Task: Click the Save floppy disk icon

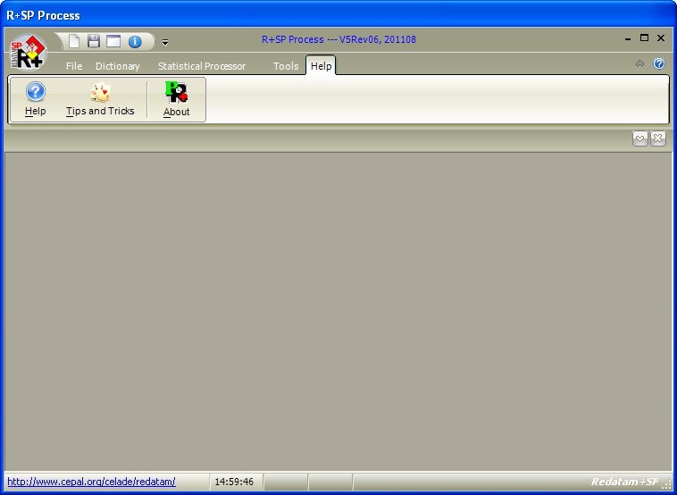Action: click(94, 41)
